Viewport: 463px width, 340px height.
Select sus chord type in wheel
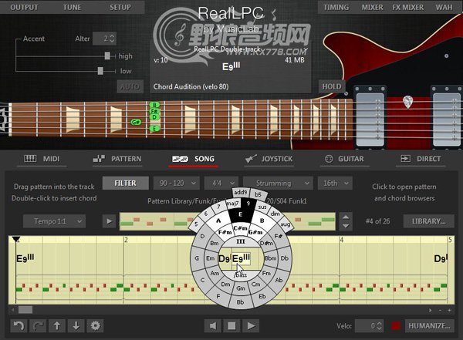click(262, 207)
